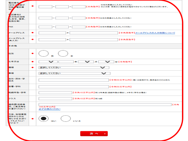Click the 通信欄 comments text field
Image resolution: width=188 pixels, height=141 pixels.
(105, 105)
